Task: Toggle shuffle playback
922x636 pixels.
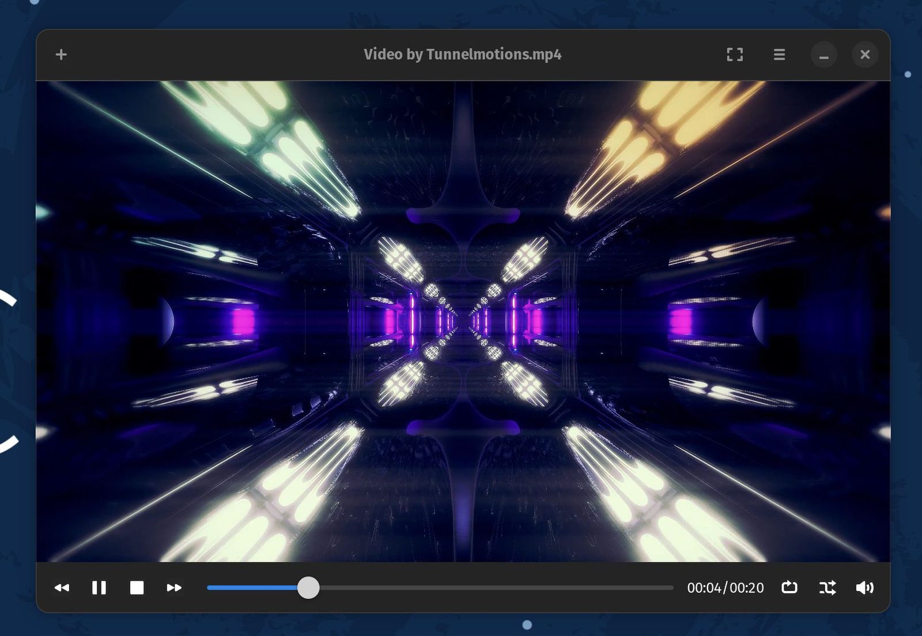Action: [x=827, y=588]
